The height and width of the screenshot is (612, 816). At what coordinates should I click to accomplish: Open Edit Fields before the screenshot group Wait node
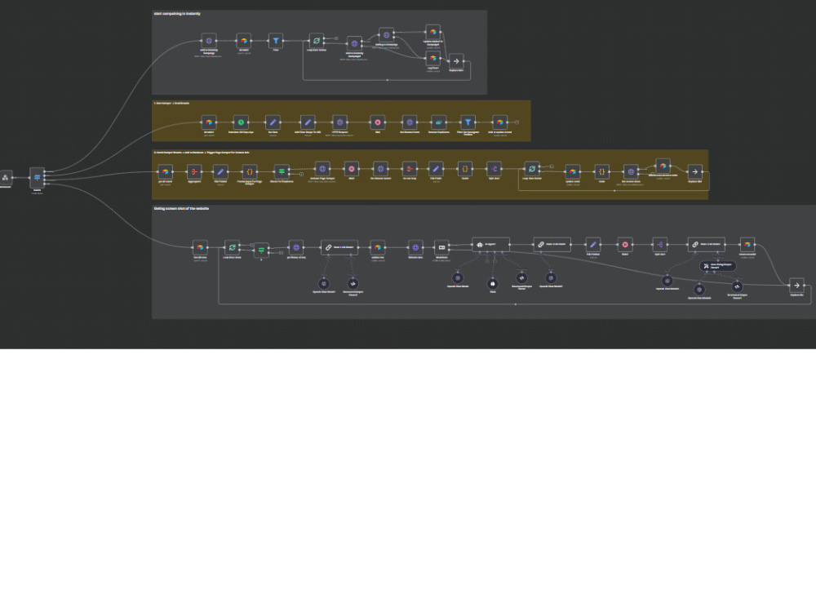coord(592,244)
